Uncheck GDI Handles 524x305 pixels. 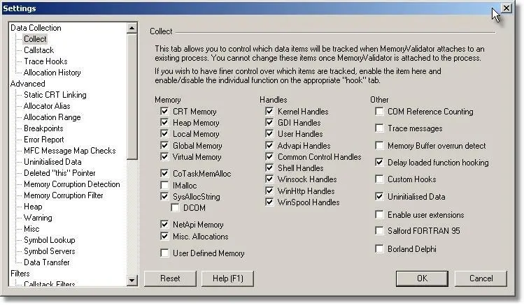[x=269, y=122]
